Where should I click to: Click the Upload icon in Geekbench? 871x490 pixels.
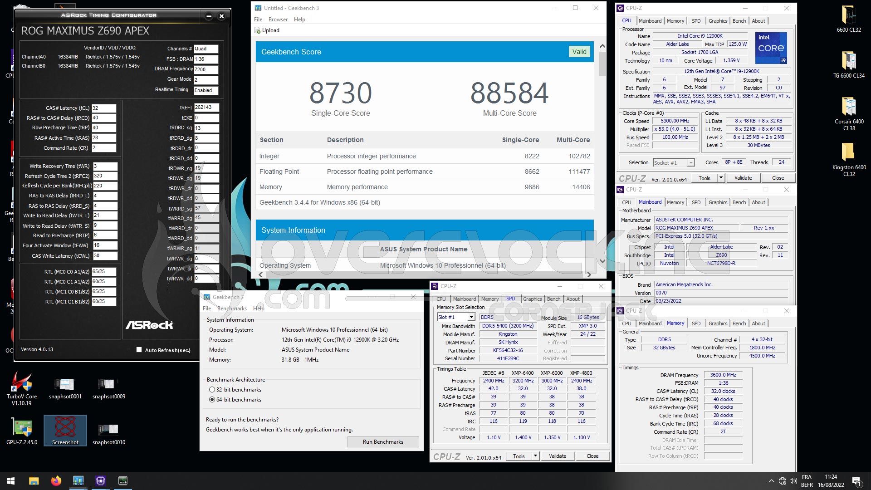pos(257,30)
